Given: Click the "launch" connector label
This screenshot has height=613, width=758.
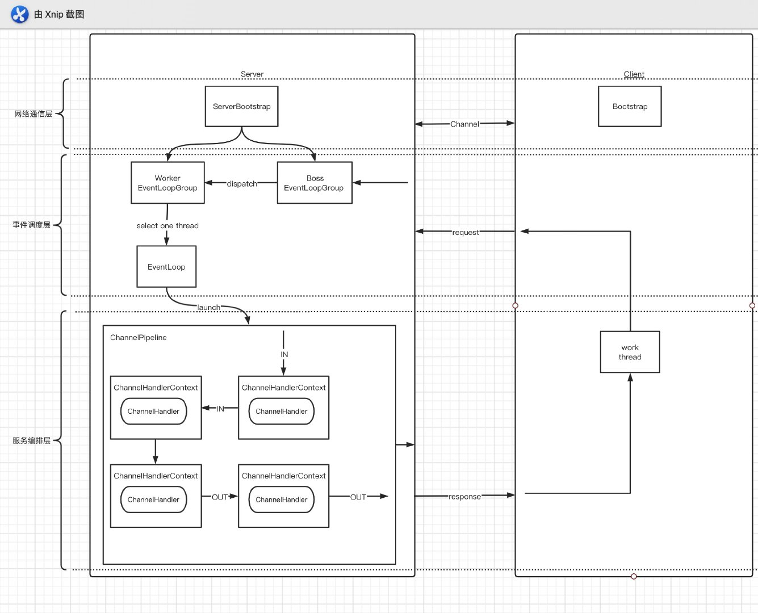Looking at the screenshot, I should click(x=208, y=308).
